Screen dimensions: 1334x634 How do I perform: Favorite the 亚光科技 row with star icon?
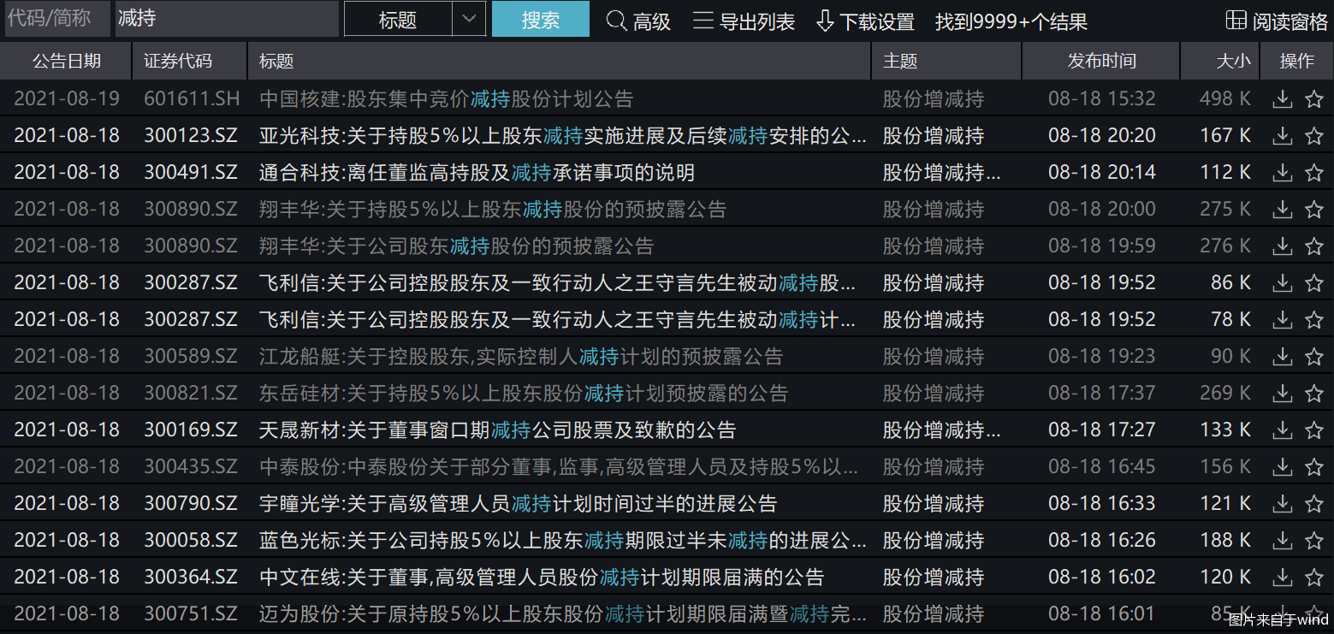tap(1314, 136)
